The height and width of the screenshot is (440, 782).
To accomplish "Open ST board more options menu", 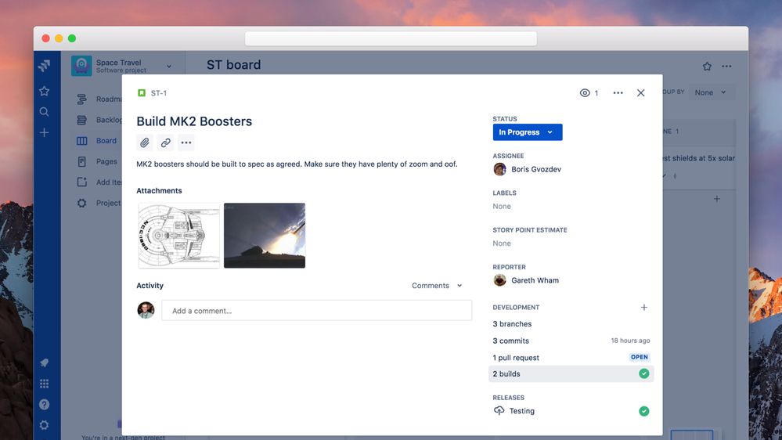I will click(726, 67).
